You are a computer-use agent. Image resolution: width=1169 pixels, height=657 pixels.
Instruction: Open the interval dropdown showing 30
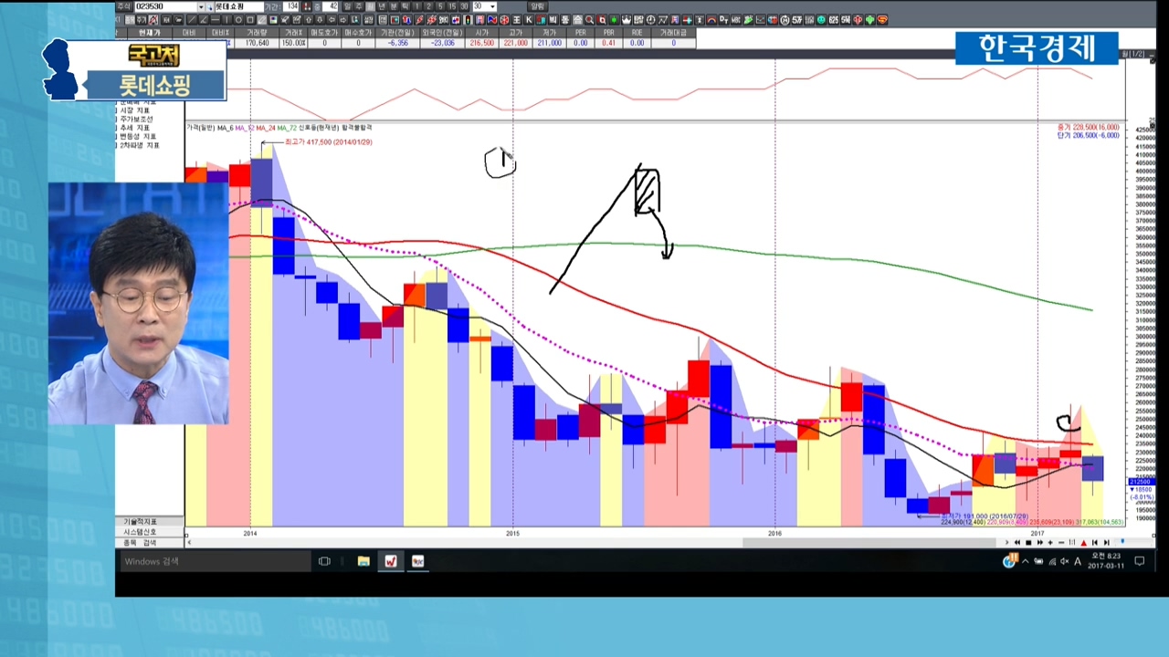click(x=492, y=6)
